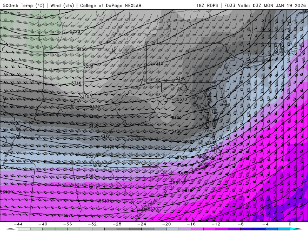The image size is (308, 231).
Task: Click the -32 color scale label
Action: click(92, 224)
